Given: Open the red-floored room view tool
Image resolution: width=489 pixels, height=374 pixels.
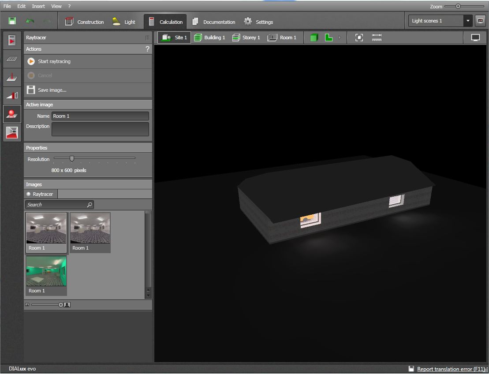Looking at the screenshot, I should click(x=12, y=132).
